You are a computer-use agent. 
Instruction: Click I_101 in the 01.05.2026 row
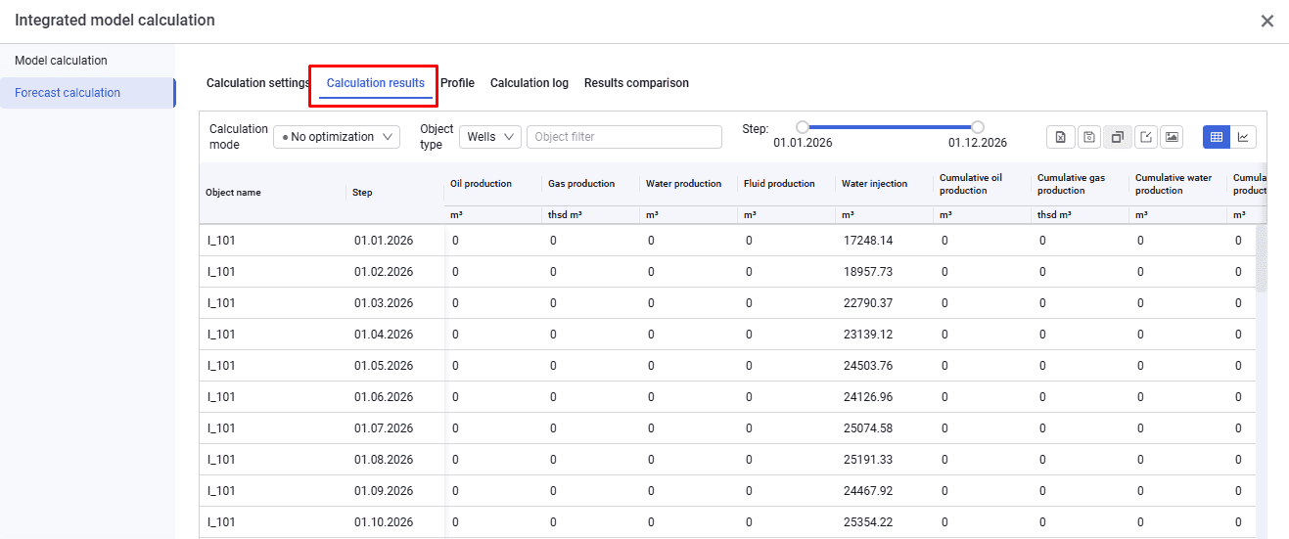pos(221,366)
